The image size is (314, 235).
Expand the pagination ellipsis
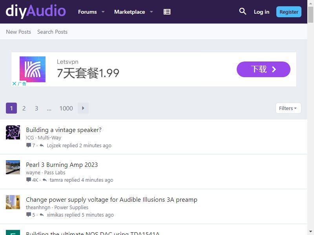[49, 108]
